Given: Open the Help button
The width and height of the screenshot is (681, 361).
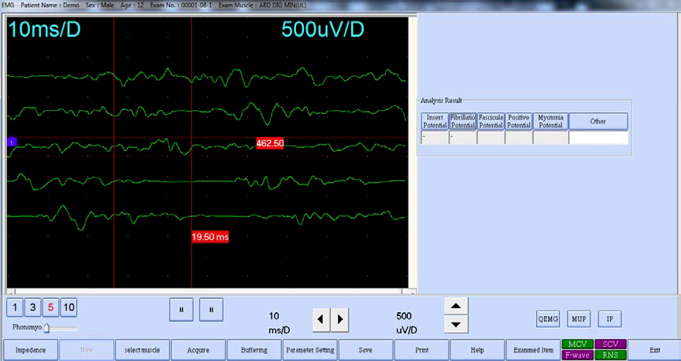Looking at the screenshot, I should pyautogui.click(x=477, y=350).
